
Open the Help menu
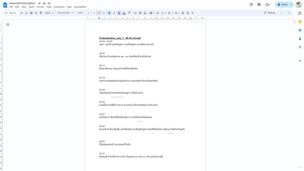coord(69,7)
